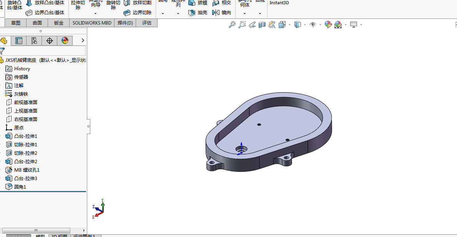Open the DisplayManager color ball tab
The height and width of the screenshot is (237, 457).
coord(65,41)
